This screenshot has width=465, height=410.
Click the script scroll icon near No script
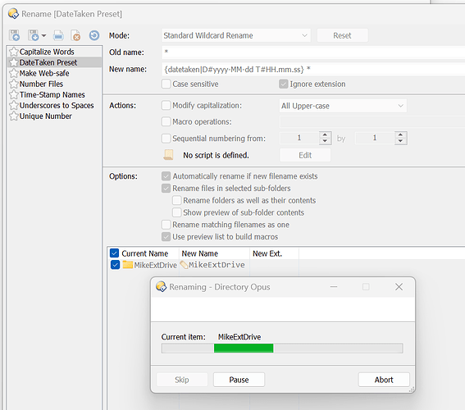pos(168,155)
